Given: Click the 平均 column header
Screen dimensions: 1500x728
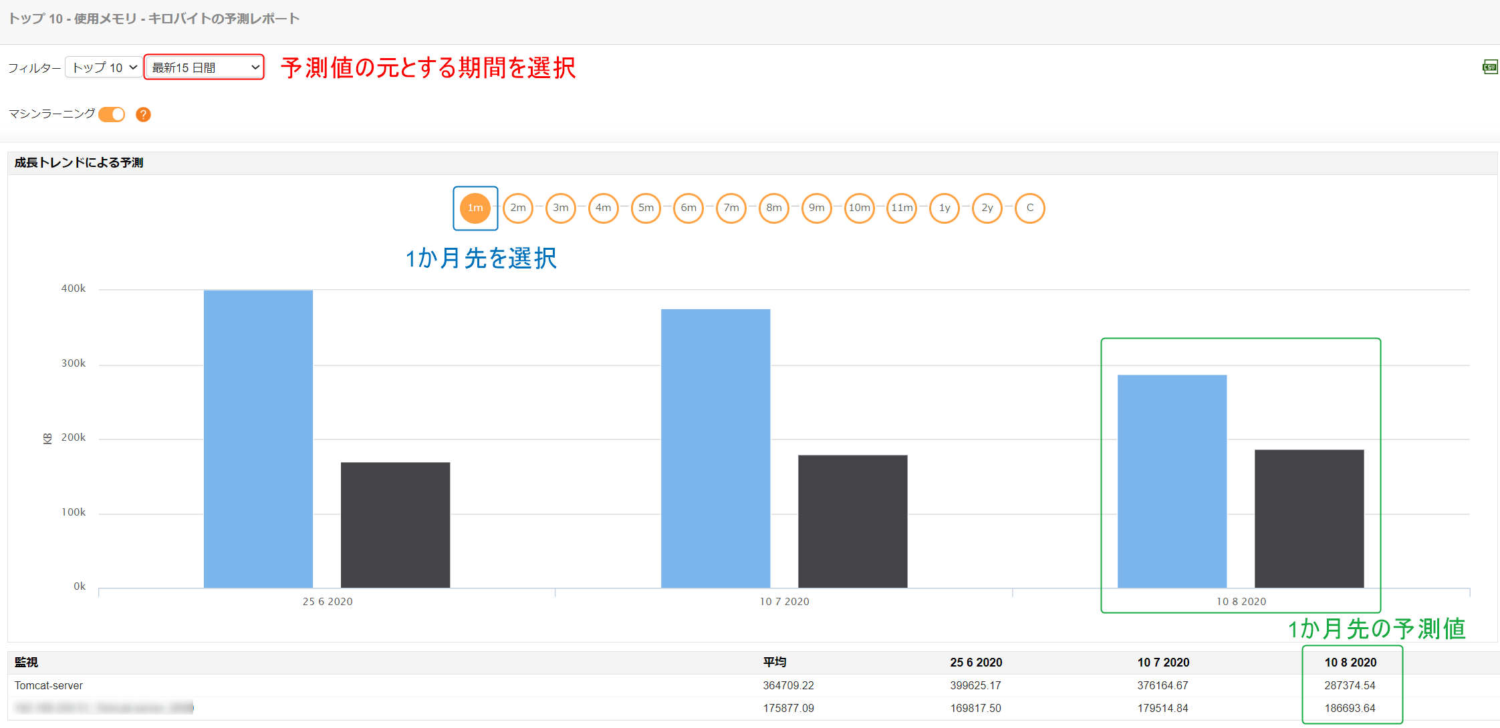Looking at the screenshot, I should [x=775, y=663].
